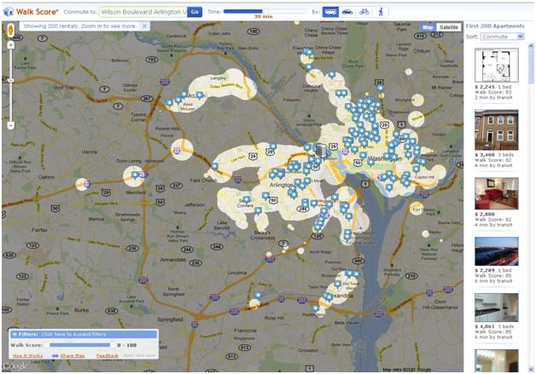Image resolution: width=536 pixels, height=374 pixels.
Task: Click the commute destination building marker
Action: click(321, 151)
